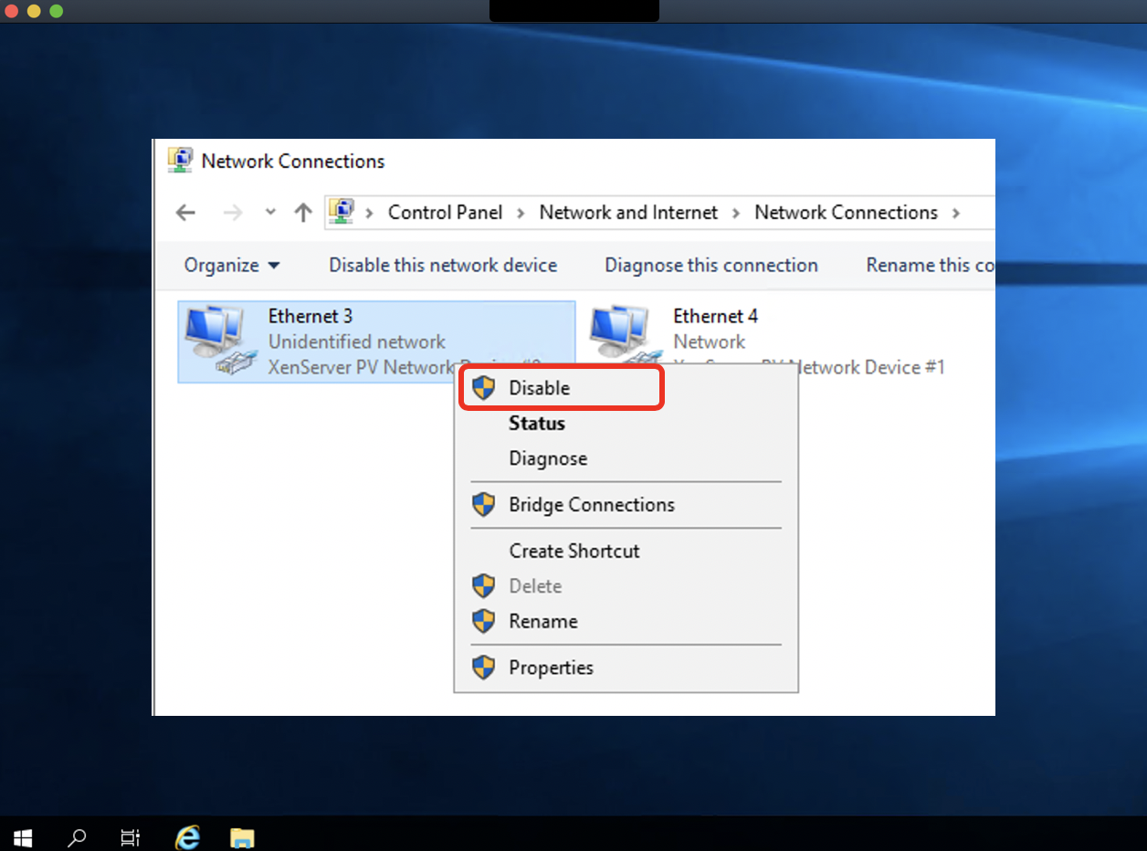Image resolution: width=1147 pixels, height=851 pixels.
Task: Click the Ethernet 3 name label
Action: [310, 317]
